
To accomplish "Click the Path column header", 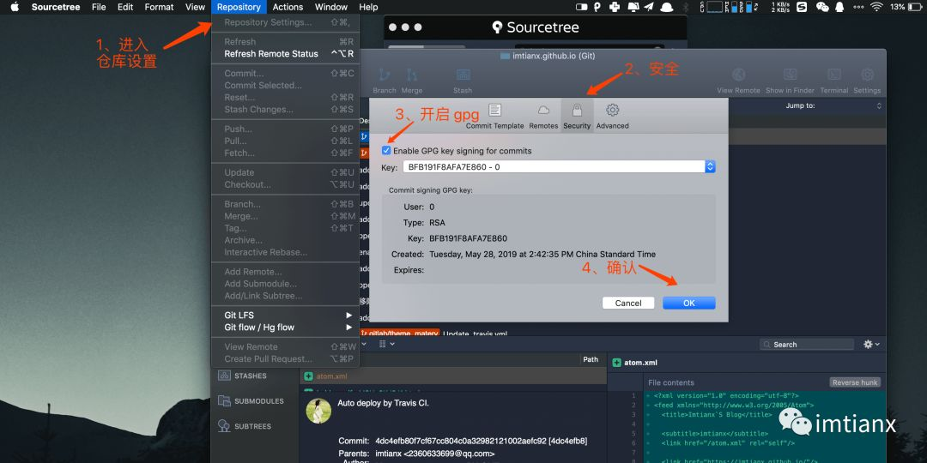I will 591,359.
